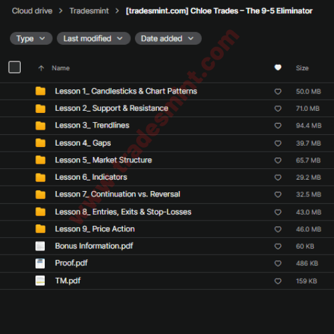The image size is (334, 334).
Task: Open the Lesson 1_ Candlesticks & Chart Patterns folder icon
Action: 40,91
